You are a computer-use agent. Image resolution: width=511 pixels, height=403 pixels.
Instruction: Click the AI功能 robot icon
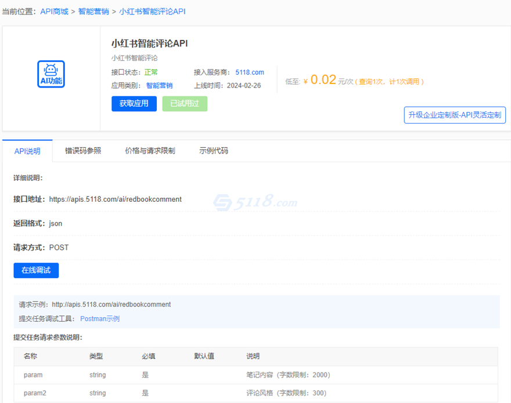[51, 74]
